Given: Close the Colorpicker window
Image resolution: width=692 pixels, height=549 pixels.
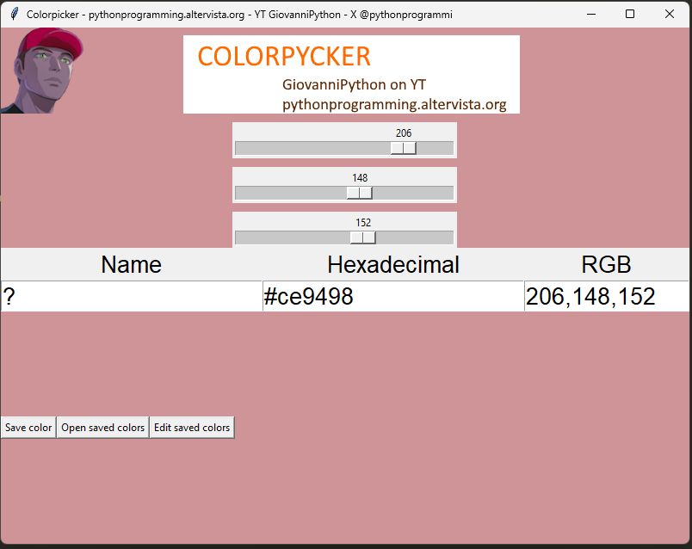Looking at the screenshot, I should (x=670, y=14).
